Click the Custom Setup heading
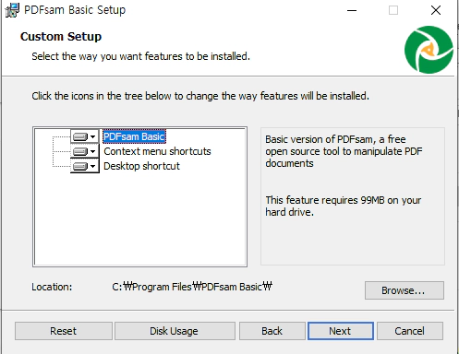The image size is (459, 354). coord(61,37)
